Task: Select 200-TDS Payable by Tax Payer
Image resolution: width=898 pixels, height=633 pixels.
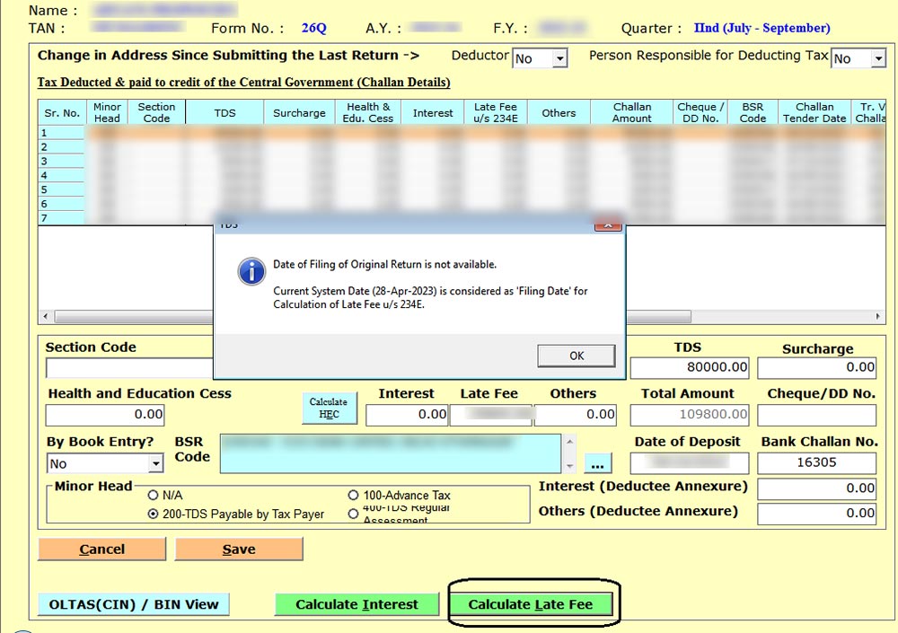Action: click(154, 514)
